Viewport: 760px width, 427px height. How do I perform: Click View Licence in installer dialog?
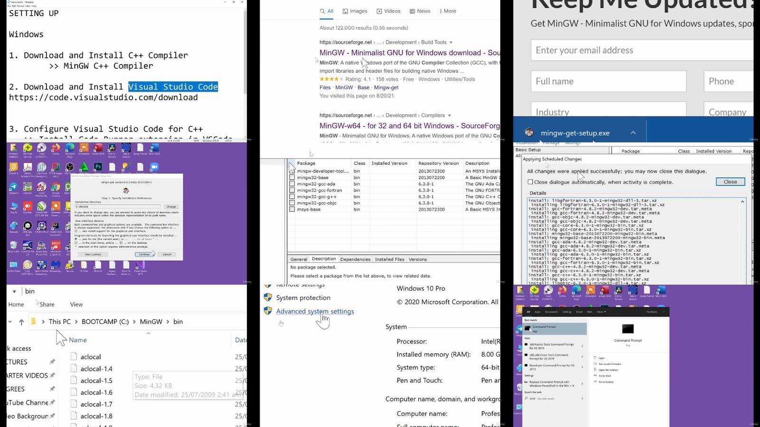[x=93, y=254]
